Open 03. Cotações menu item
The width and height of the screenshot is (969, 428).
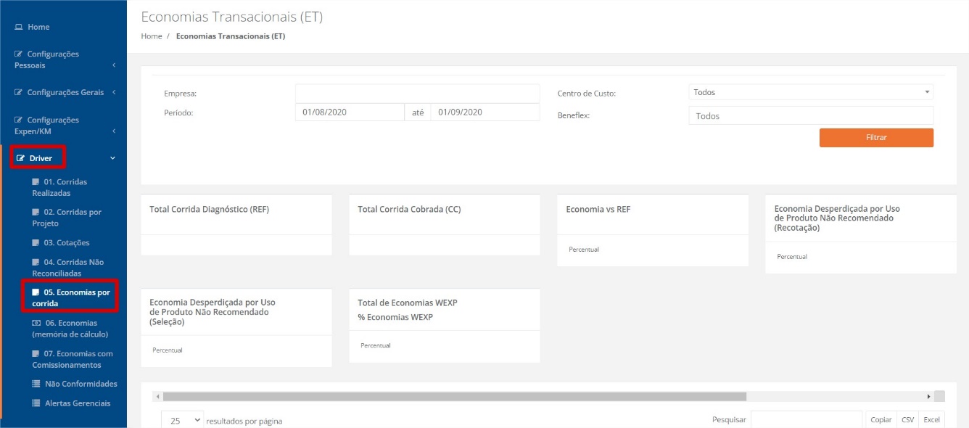click(61, 243)
